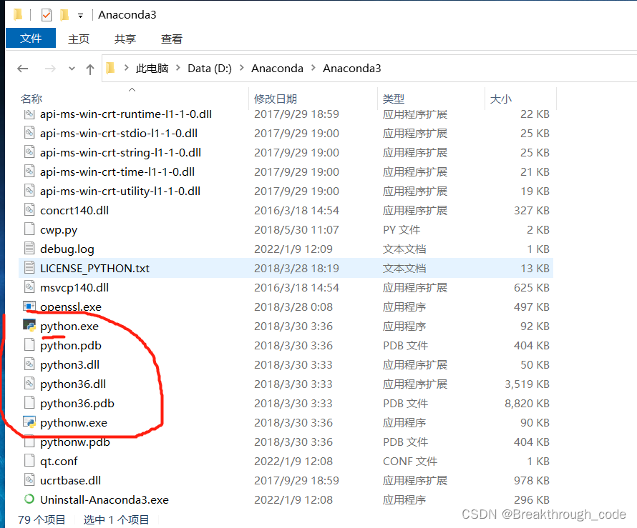This screenshot has width=637, height=528.
Task: Click the 327 KB size of concrt140.dll
Action: [x=532, y=211]
